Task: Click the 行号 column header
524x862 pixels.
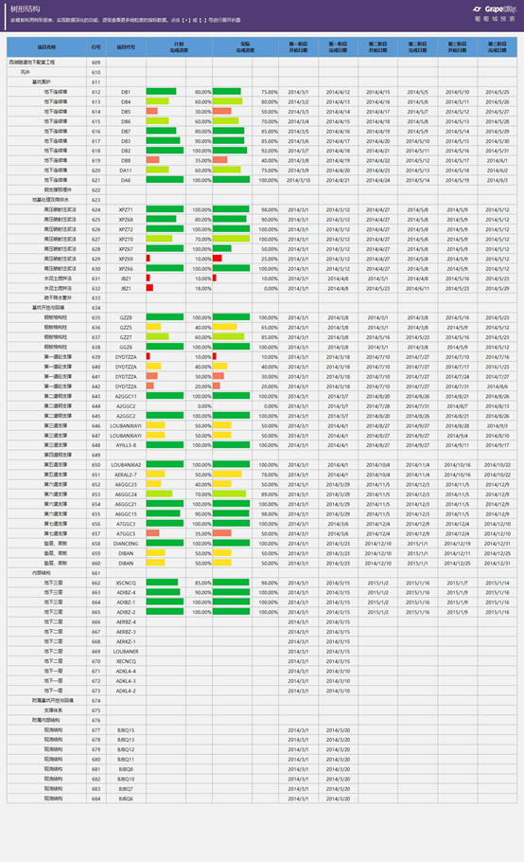Action: point(96,47)
